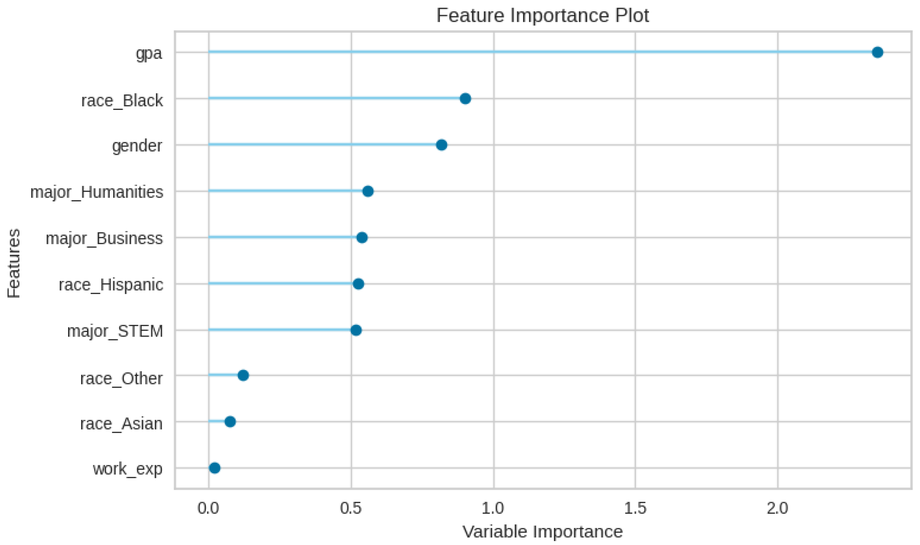The height and width of the screenshot is (545, 920).
Task: Click the 0.5 x-axis tick label
Action: click(351, 508)
